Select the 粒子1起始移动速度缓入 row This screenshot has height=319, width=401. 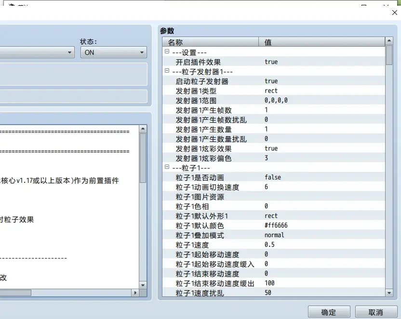[x=274, y=264]
